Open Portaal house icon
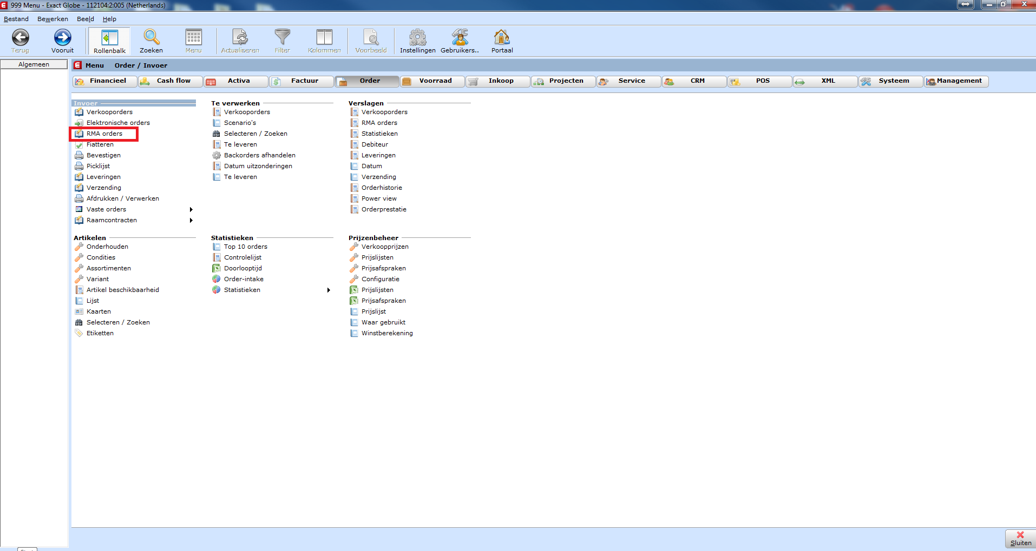 [x=502, y=37]
